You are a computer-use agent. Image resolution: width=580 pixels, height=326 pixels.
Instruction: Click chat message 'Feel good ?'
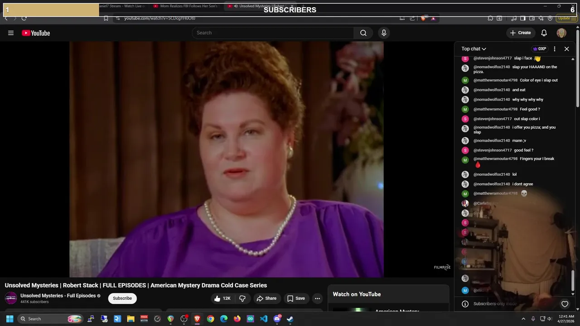tap(530, 109)
